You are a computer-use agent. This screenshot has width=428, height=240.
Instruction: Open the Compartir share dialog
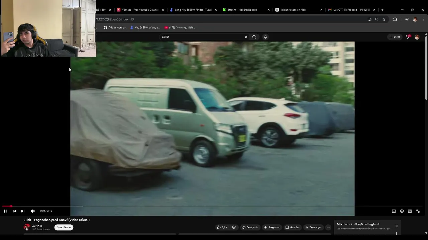click(250, 227)
